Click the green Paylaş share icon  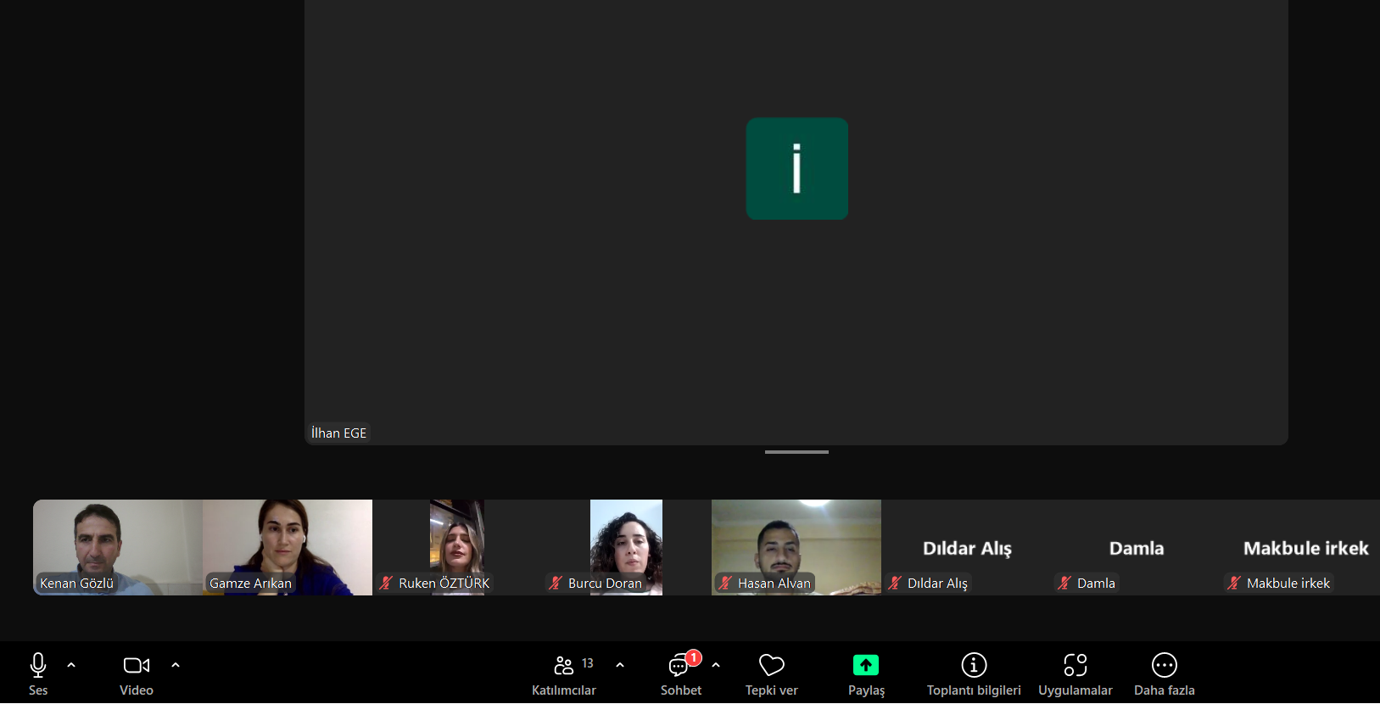click(x=865, y=665)
